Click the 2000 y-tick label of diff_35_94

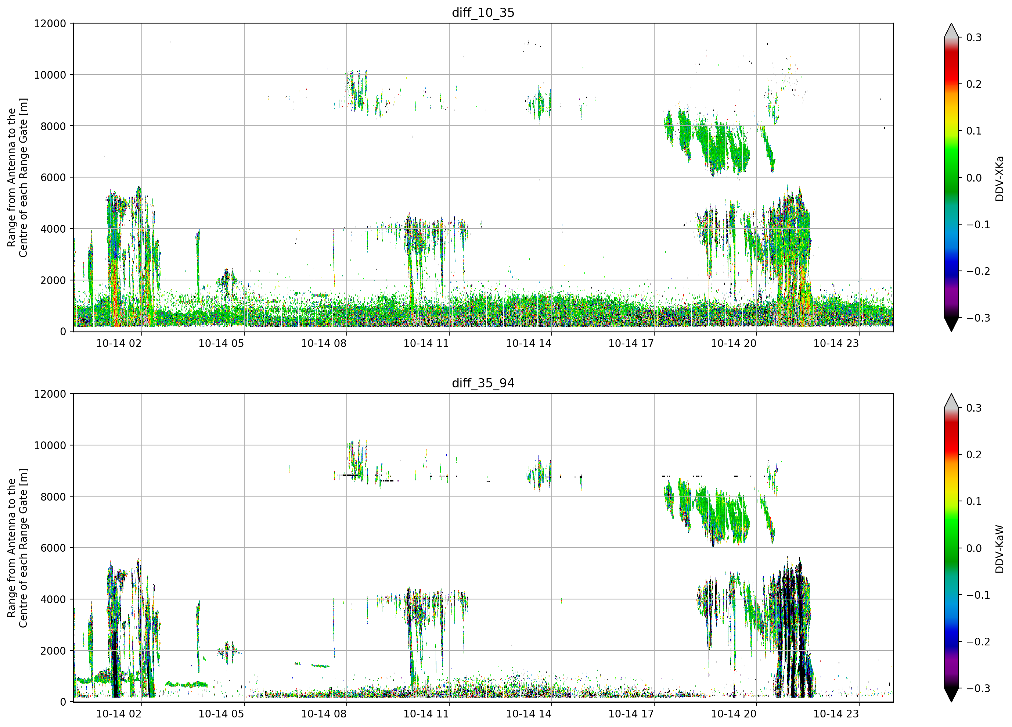pyautogui.click(x=53, y=651)
